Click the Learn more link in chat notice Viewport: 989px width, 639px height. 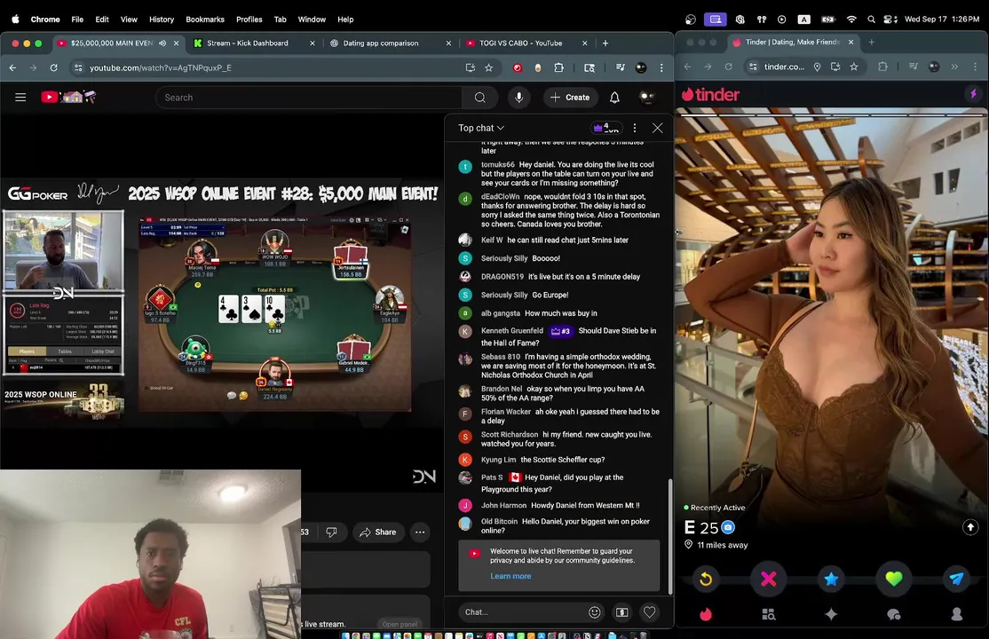click(x=510, y=576)
